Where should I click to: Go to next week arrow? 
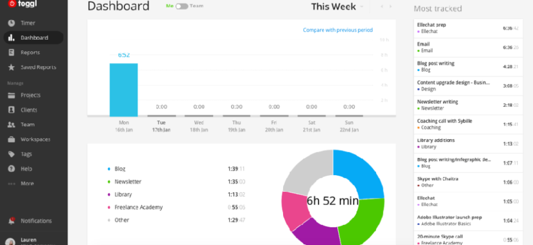click(x=390, y=7)
